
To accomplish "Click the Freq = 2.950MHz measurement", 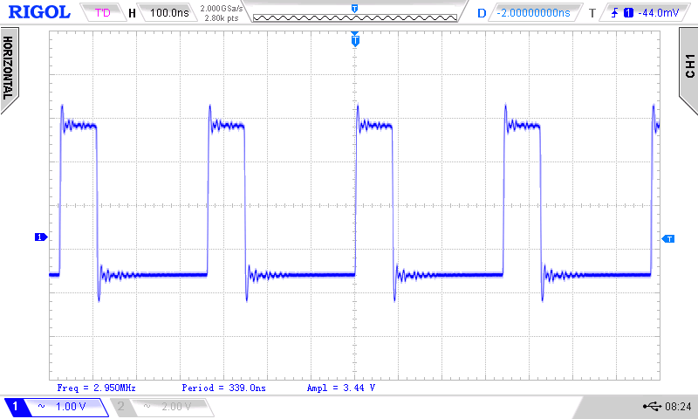I will point(96,388).
